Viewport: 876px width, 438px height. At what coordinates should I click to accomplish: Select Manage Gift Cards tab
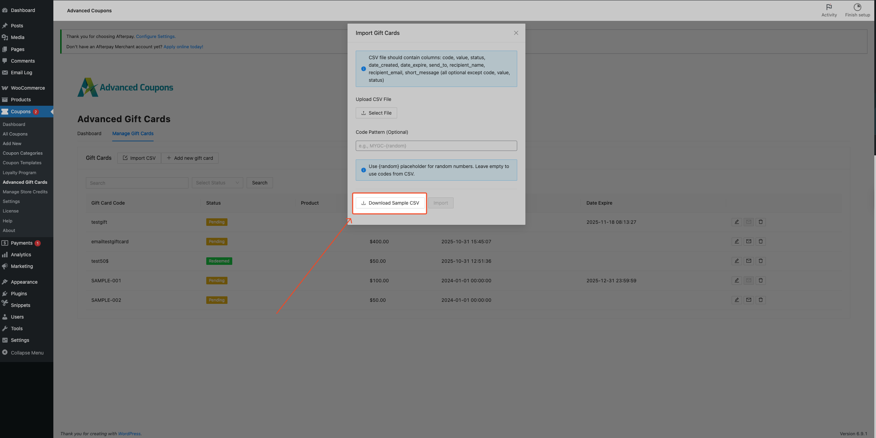pos(133,133)
